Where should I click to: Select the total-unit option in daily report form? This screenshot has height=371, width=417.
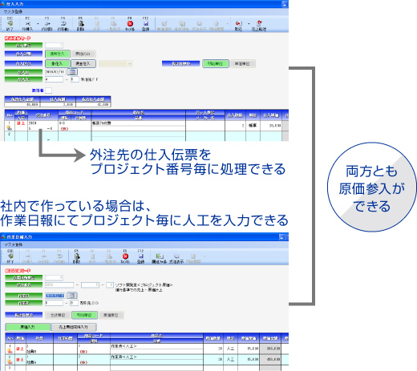coord(58,315)
